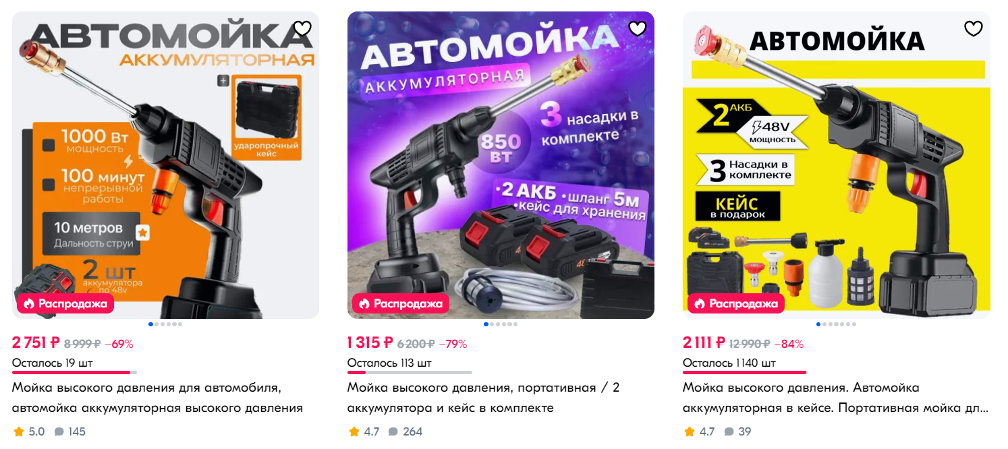Click the Распродажа badge on second product

click(401, 303)
